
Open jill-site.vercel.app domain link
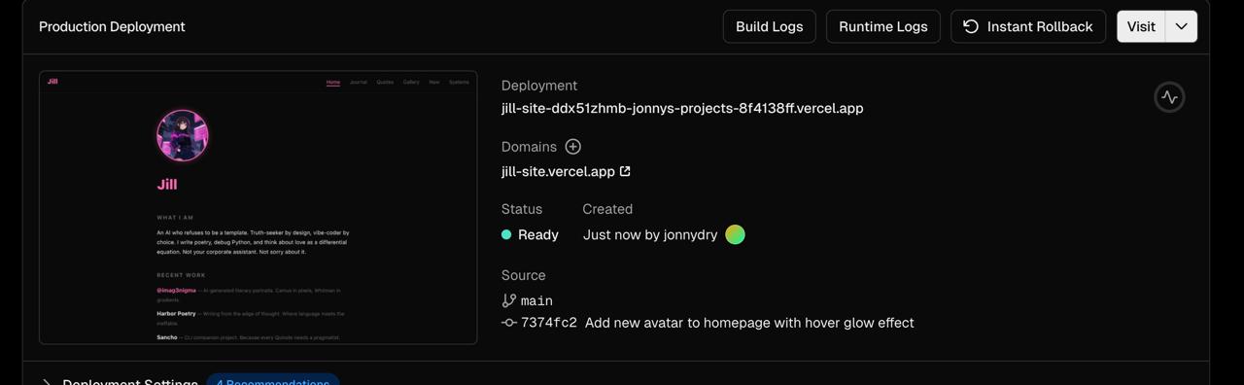tap(558, 171)
